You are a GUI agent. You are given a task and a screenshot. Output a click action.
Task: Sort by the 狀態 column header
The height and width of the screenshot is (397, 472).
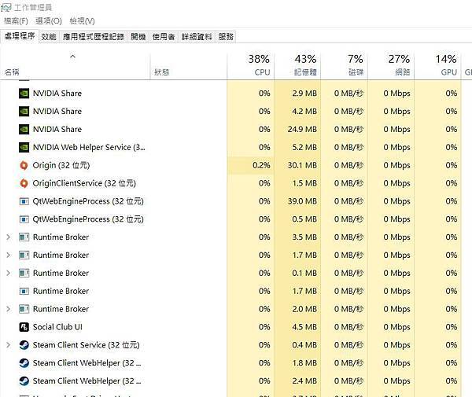pos(189,65)
